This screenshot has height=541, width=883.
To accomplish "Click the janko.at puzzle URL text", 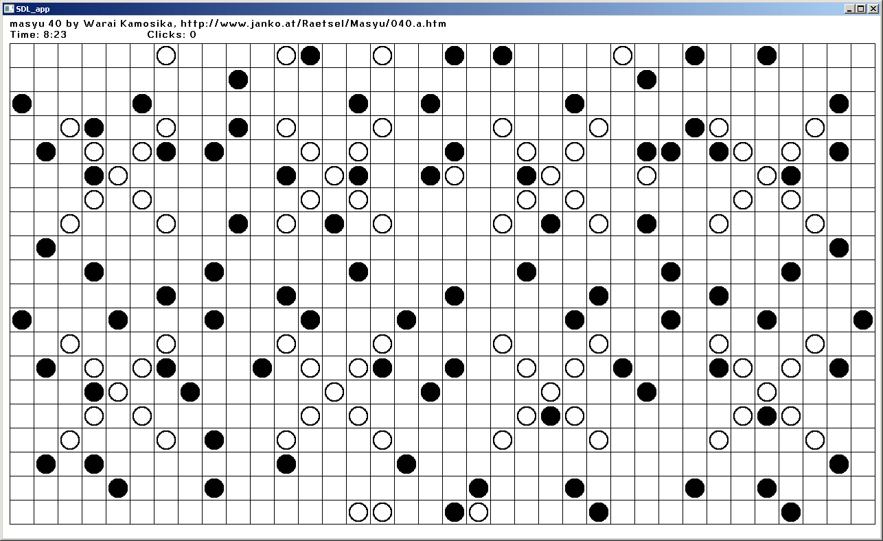I will (313, 23).
